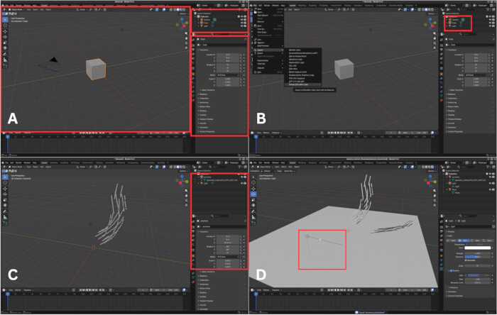Expand the Visibility section in panel A
This screenshot has height=315, width=497.
point(203,115)
